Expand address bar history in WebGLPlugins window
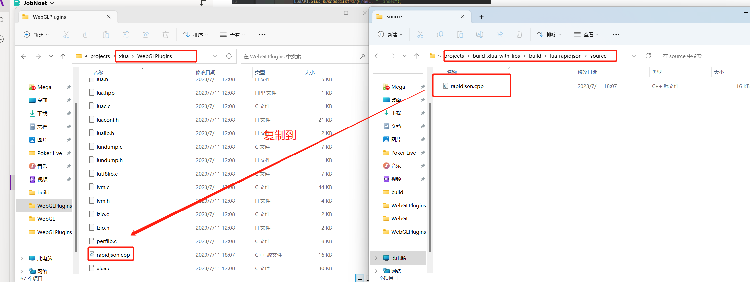750x282 pixels. (215, 56)
